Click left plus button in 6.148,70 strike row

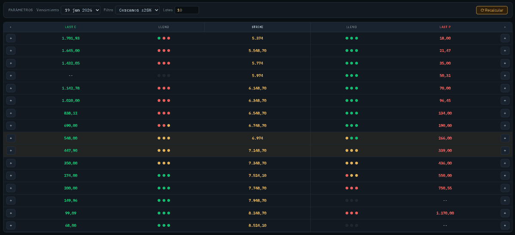tap(11, 88)
